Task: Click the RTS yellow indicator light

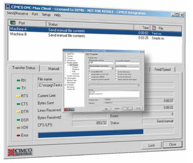Action: pyautogui.click(x=18, y=96)
